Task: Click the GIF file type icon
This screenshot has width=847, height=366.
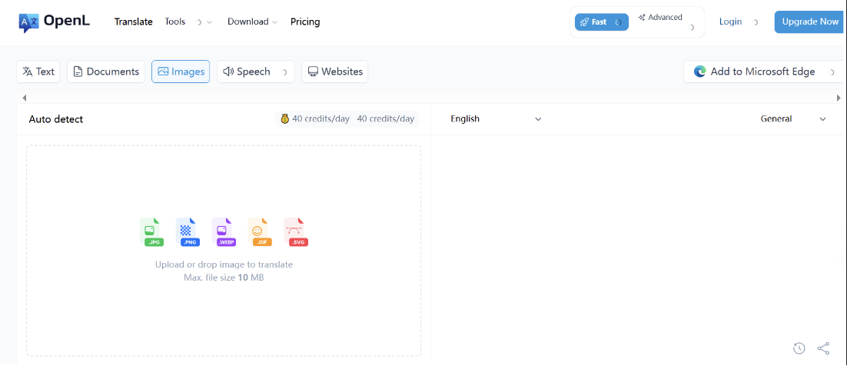Action: tap(257, 231)
